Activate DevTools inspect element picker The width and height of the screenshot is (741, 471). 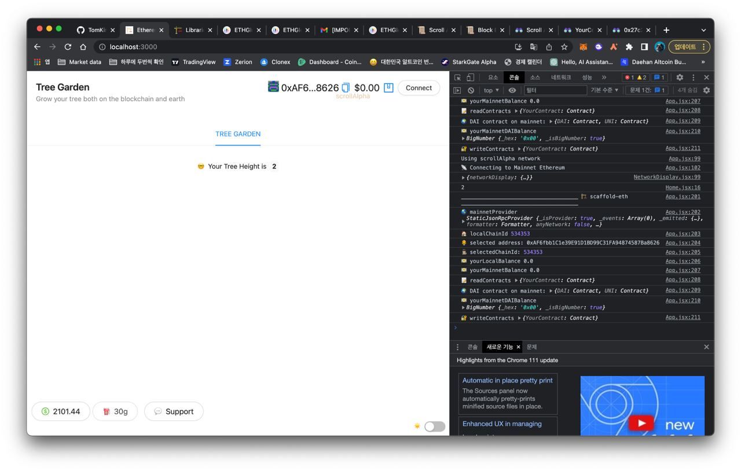(457, 77)
